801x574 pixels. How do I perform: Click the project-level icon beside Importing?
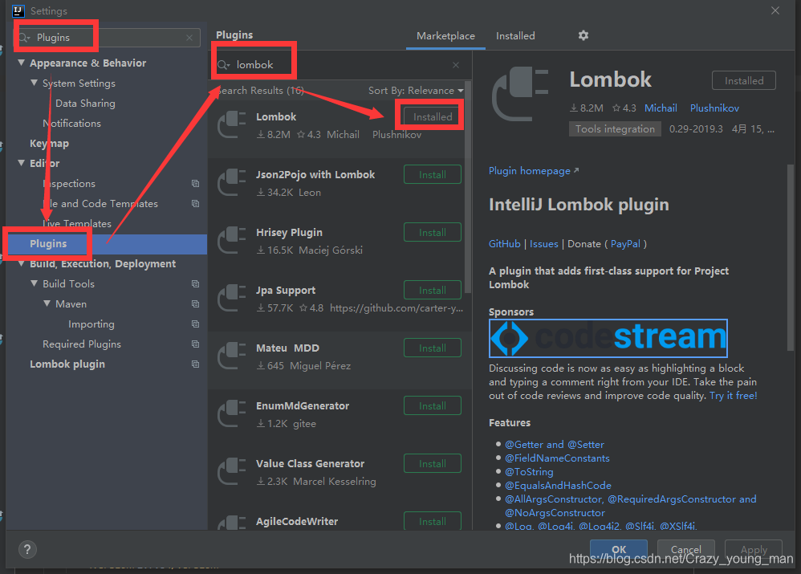click(x=195, y=324)
